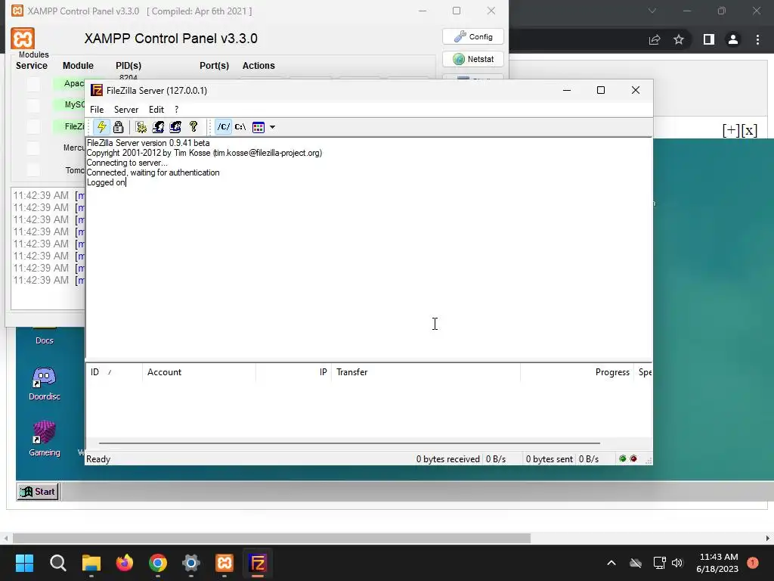Click the 'Logged on' log line
Viewport: 774px width, 581px height.
point(106,182)
